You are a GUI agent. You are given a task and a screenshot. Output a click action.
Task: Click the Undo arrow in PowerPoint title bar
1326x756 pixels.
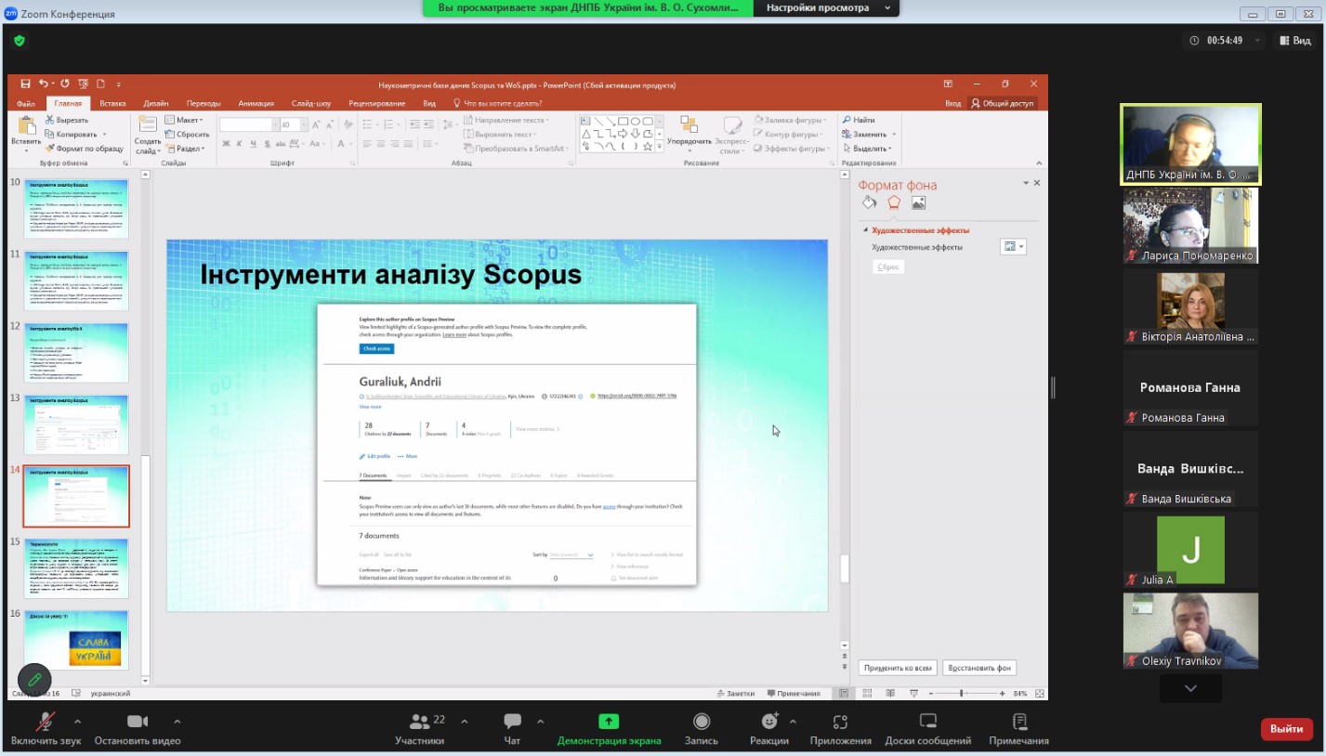click(x=43, y=84)
